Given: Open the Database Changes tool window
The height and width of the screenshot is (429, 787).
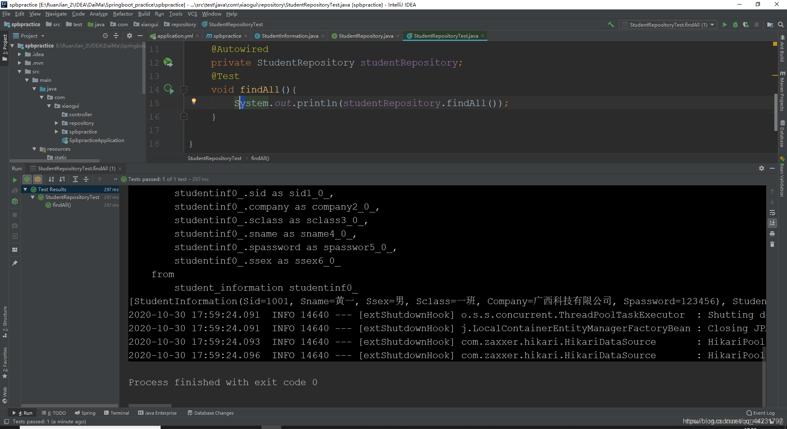Looking at the screenshot, I should (x=211, y=413).
